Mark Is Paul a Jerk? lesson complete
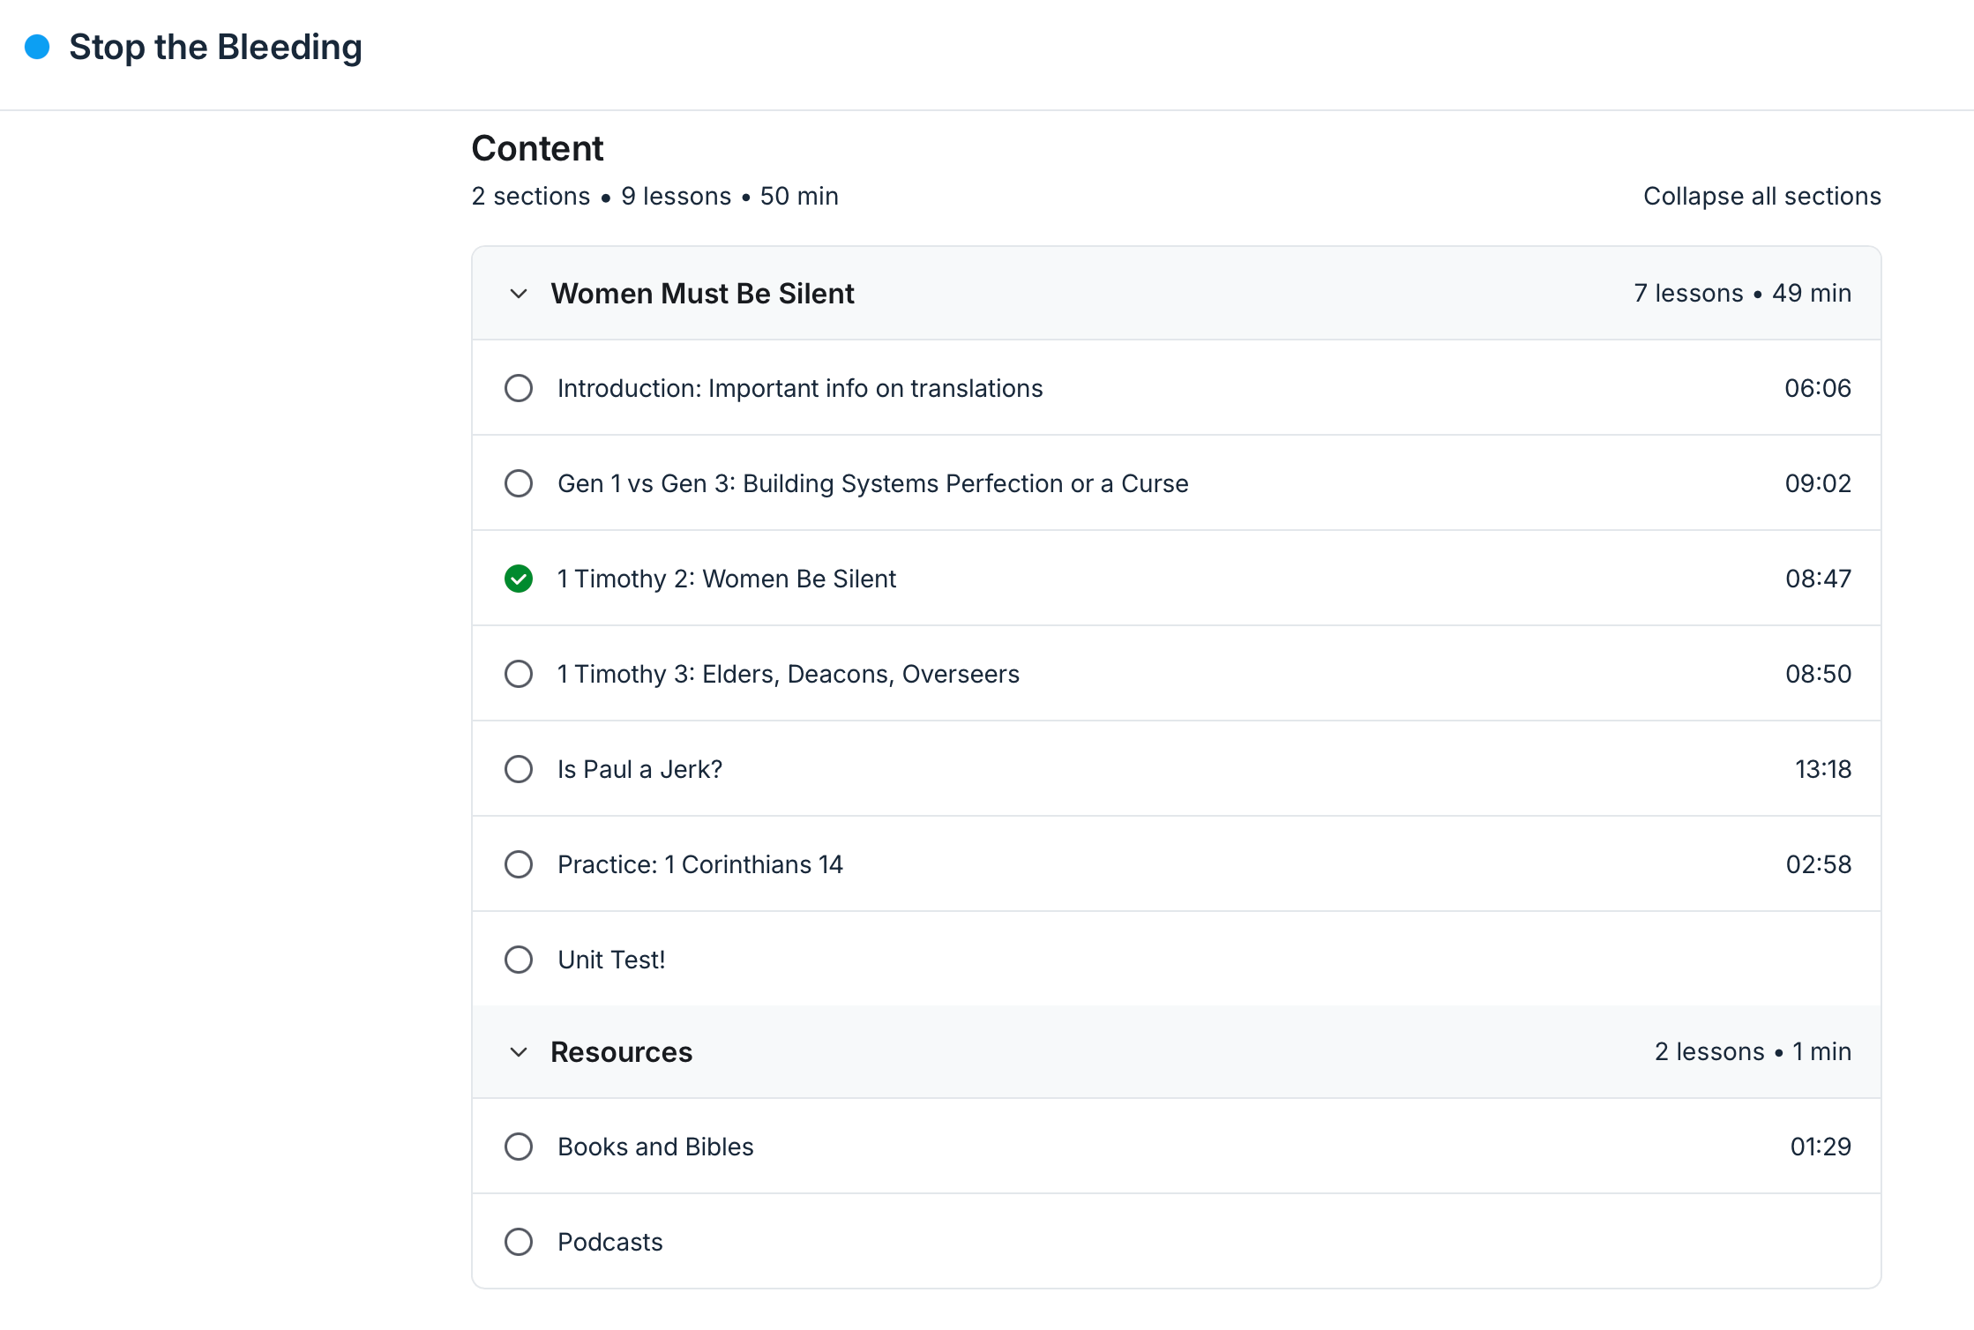The height and width of the screenshot is (1330, 1974). (x=519, y=769)
